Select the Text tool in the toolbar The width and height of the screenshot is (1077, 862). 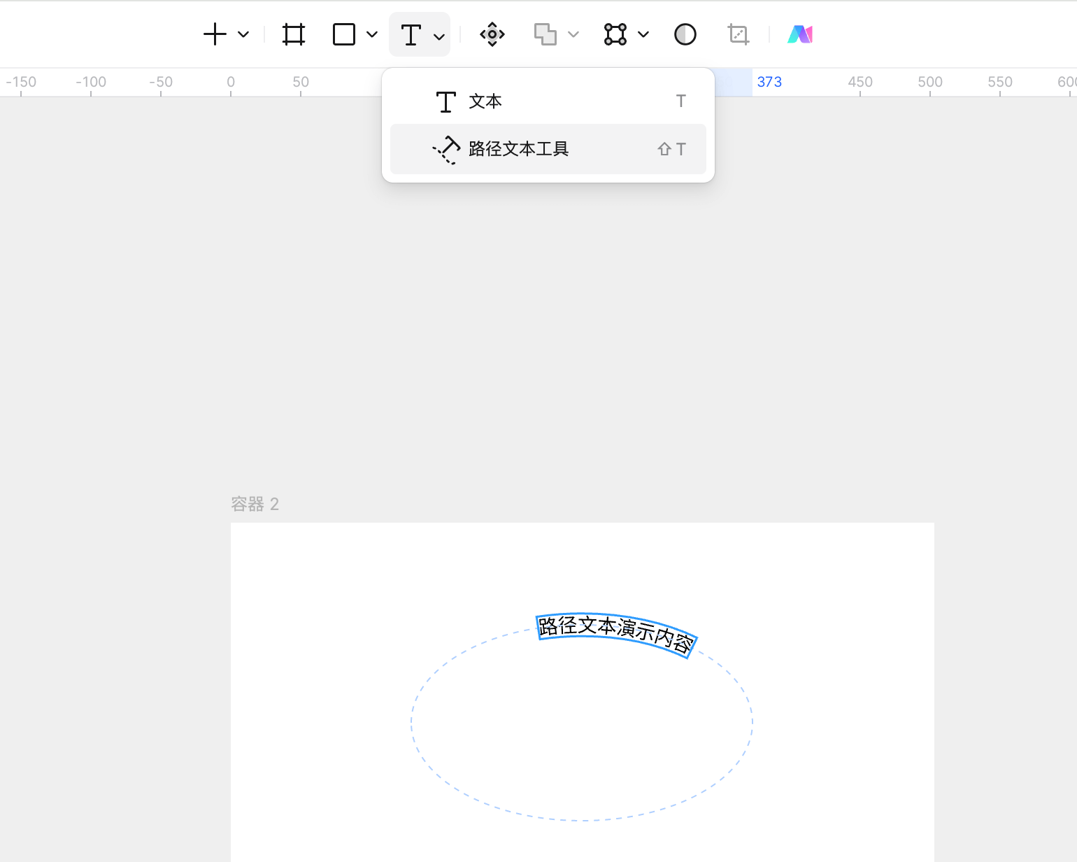(x=411, y=34)
